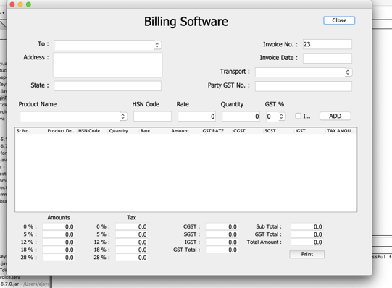Click the Tax 28 % field
This screenshot has height=288, width=392.
tap(131, 258)
